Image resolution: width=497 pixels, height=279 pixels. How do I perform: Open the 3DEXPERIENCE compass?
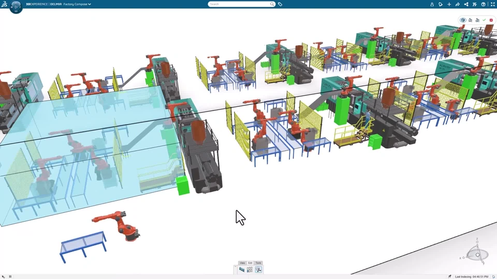[16, 6]
